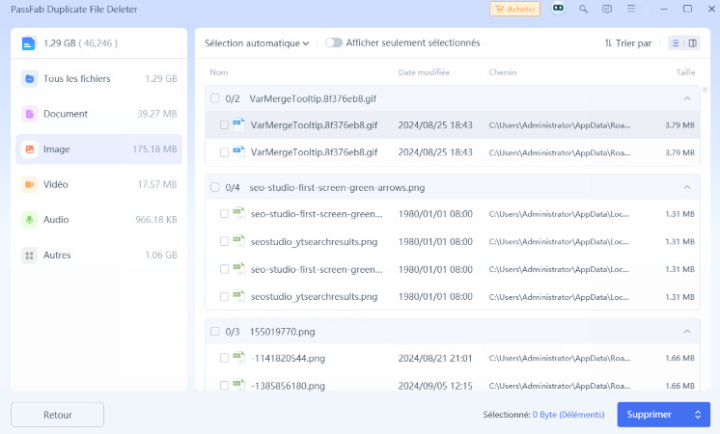The image size is (720, 434).
Task: Open the Sélection automatique dropdown
Action: [x=257, y=42]
